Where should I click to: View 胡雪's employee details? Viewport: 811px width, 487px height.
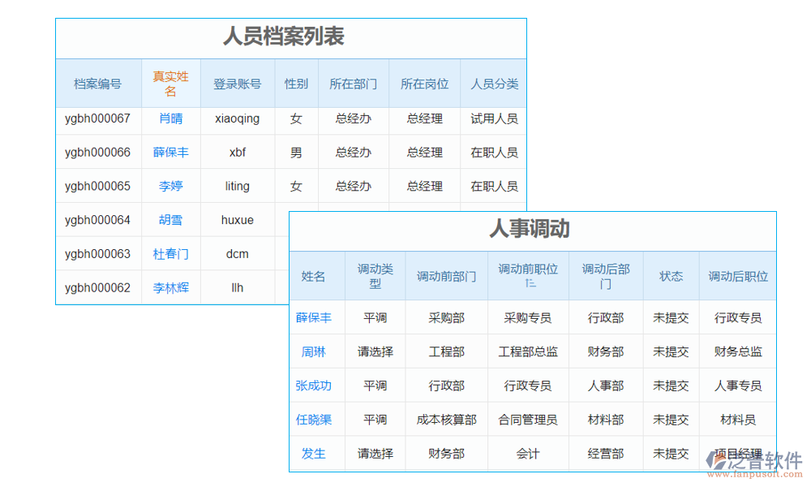point(170,219)
